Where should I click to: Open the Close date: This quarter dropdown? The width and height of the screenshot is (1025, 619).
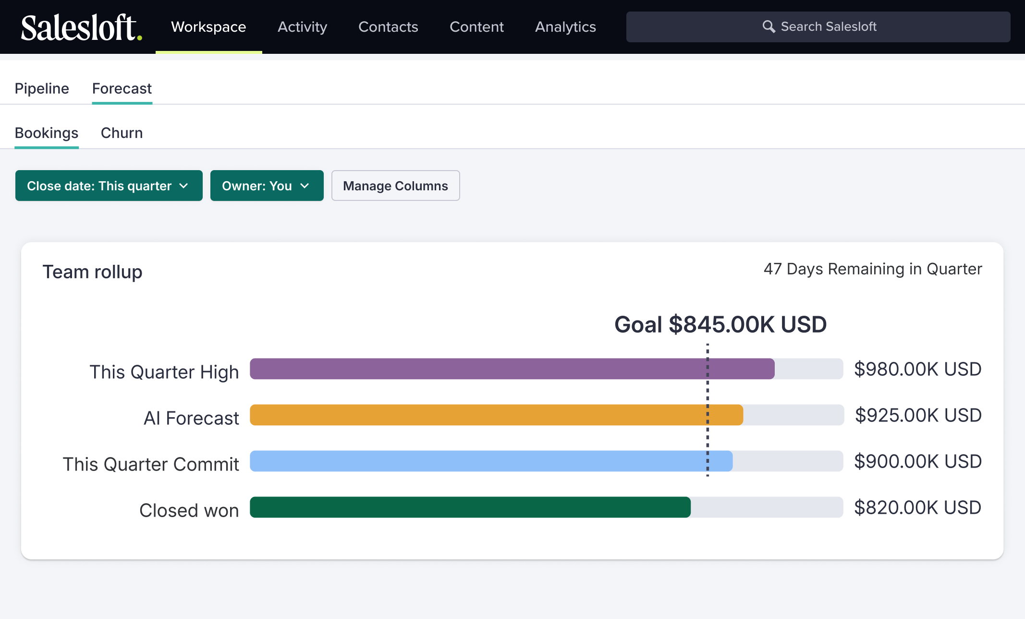[109, 186]
